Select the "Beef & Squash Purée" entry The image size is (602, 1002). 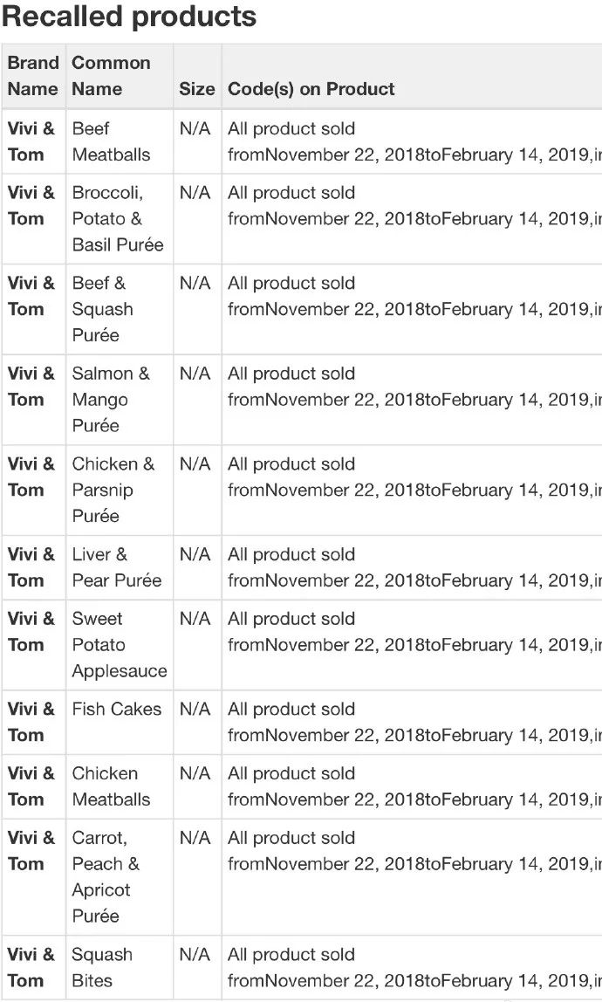coord(102,309)
